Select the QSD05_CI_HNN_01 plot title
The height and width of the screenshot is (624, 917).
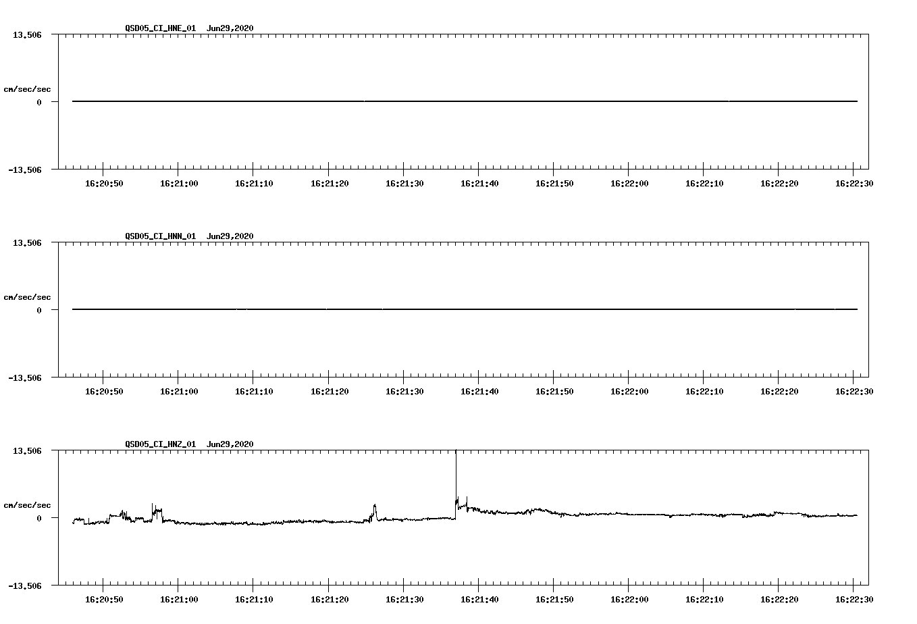tap(161, 236)
